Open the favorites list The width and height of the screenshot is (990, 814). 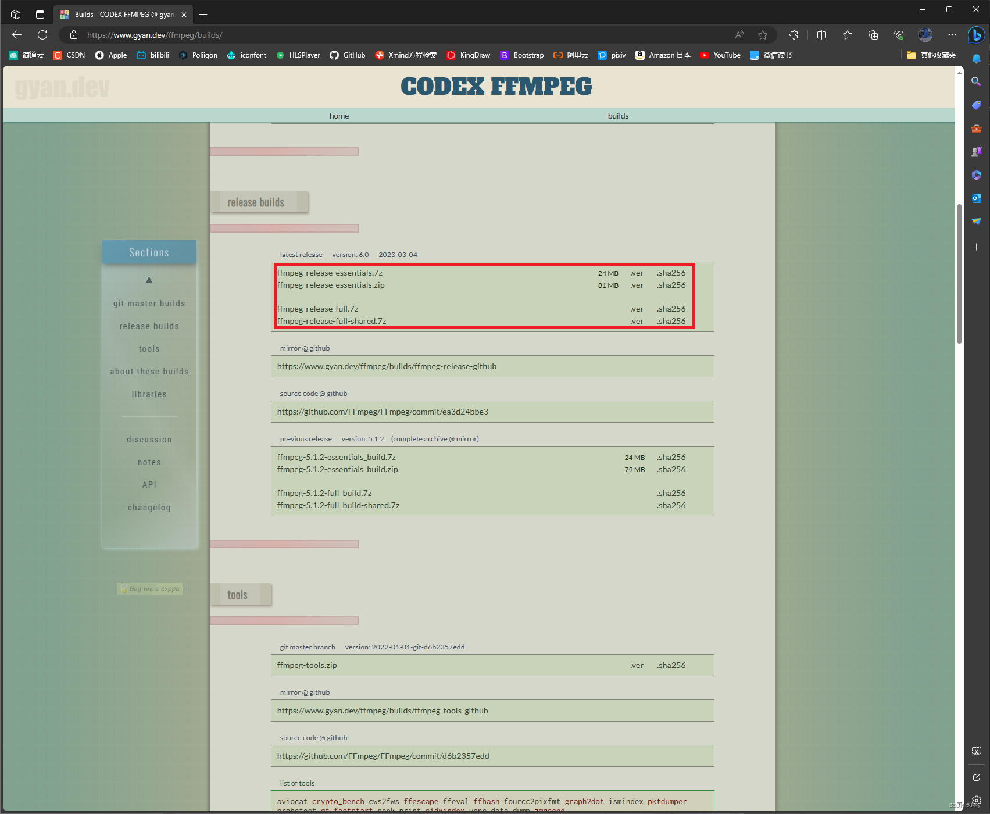click(x=848, y=35)
